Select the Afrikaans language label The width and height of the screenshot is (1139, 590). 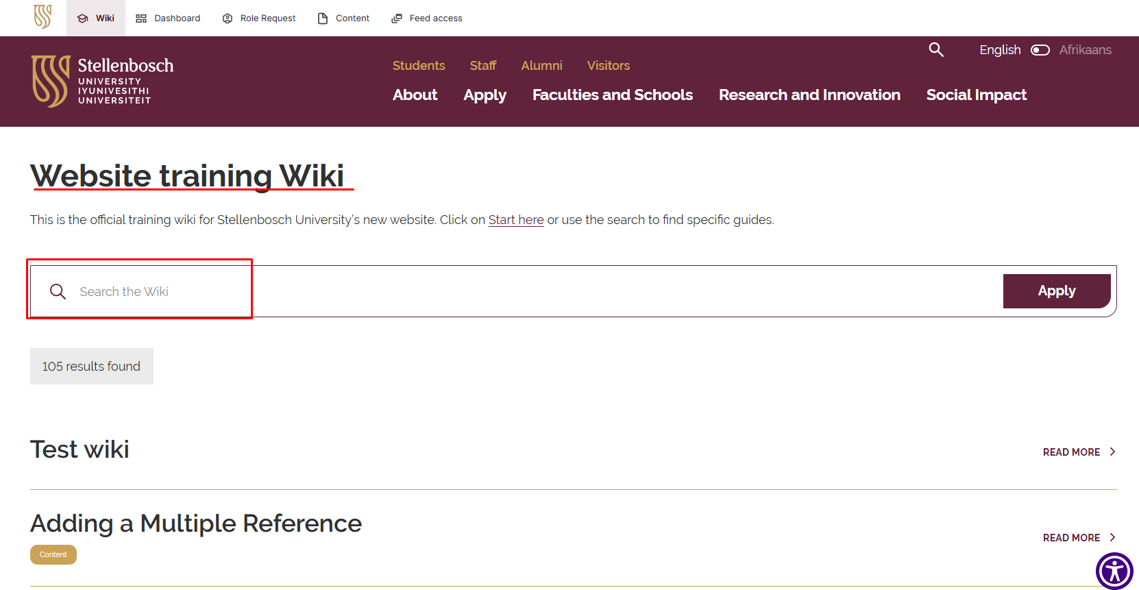(x=1086, y=50)
